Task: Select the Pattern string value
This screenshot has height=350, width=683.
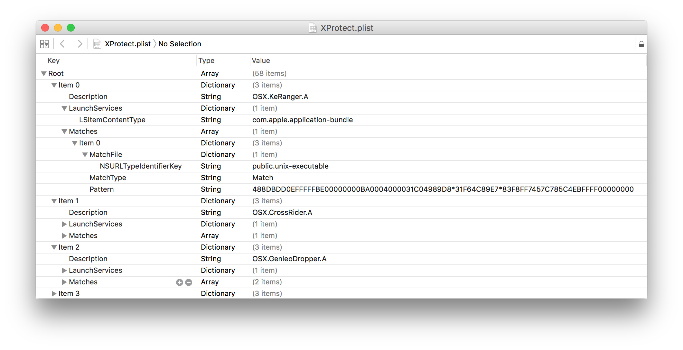Action: coord(443,189)
